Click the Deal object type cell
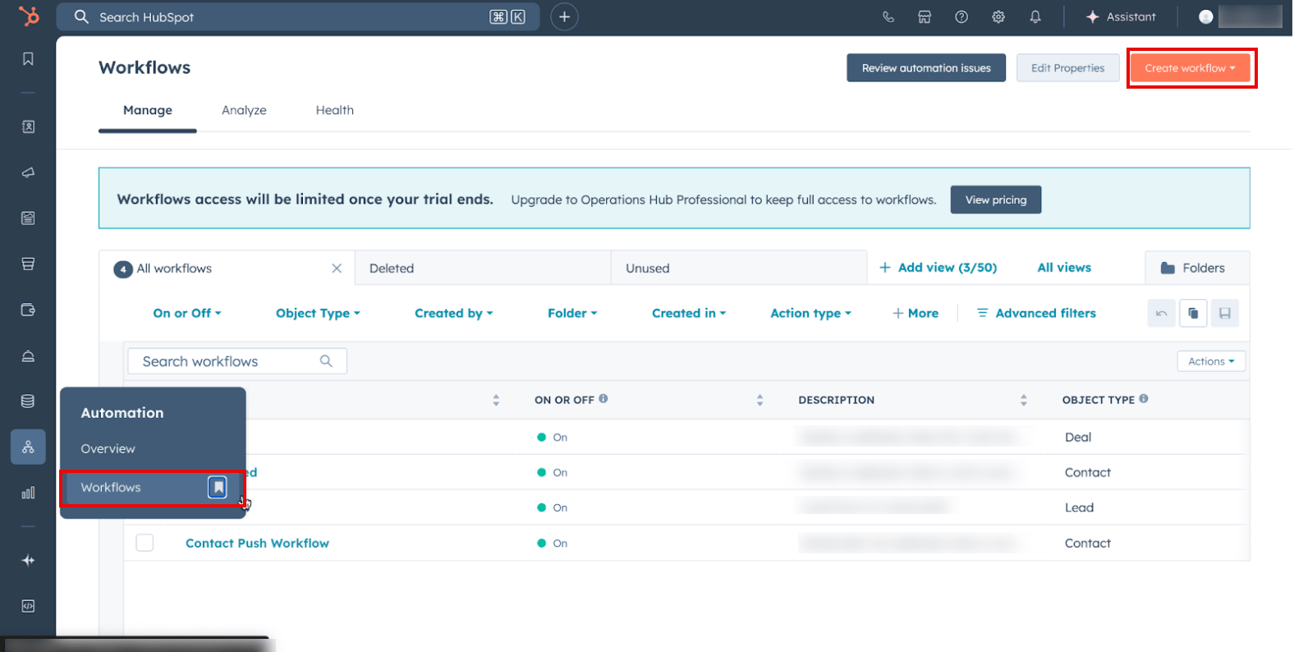Screen dimensions: 1294x652 (x=1078, y=437)
